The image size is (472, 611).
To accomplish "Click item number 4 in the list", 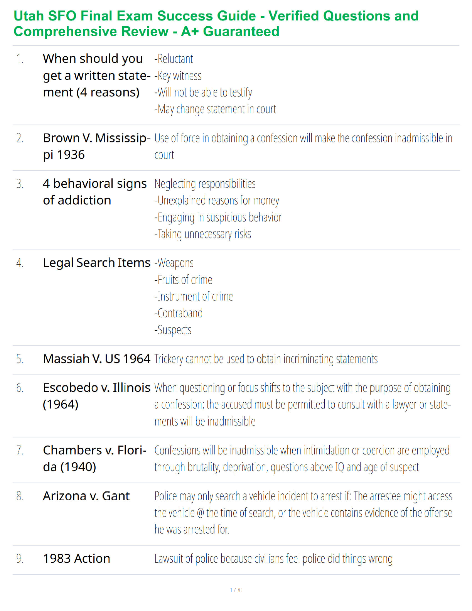I will 20,263.
